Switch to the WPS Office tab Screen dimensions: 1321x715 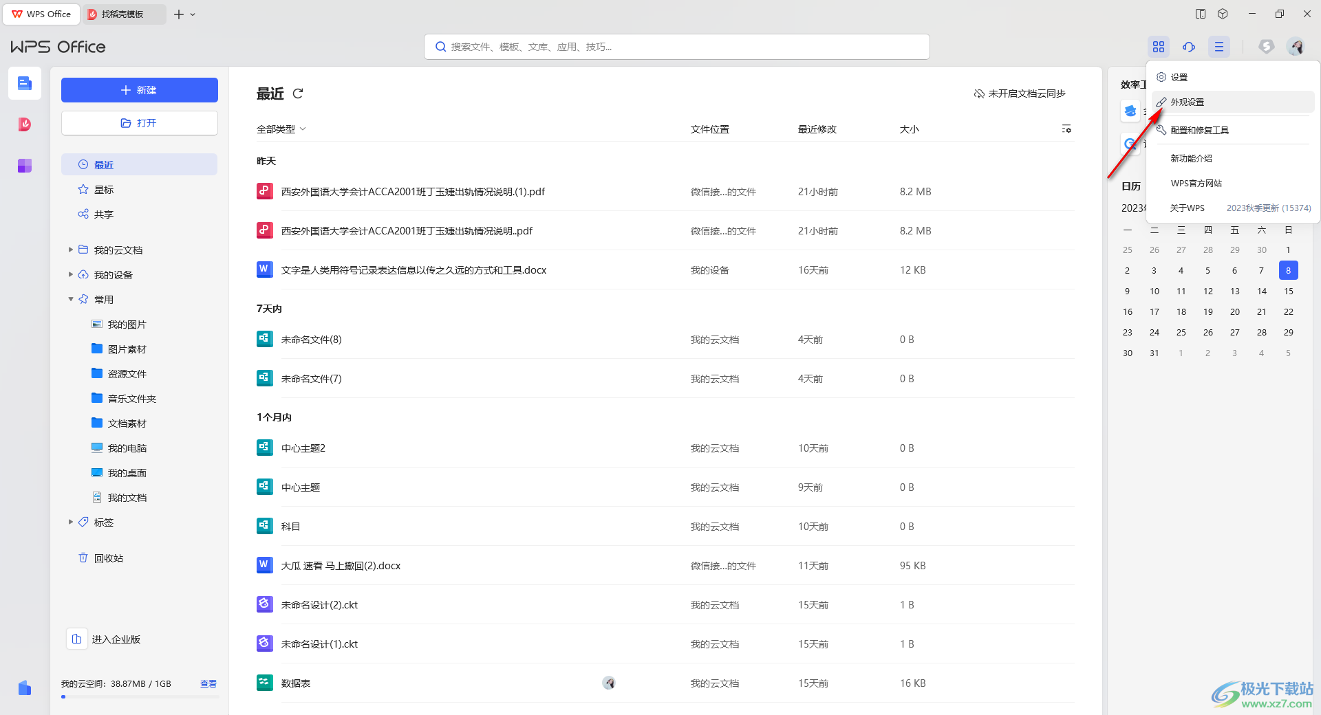point(41,14)
